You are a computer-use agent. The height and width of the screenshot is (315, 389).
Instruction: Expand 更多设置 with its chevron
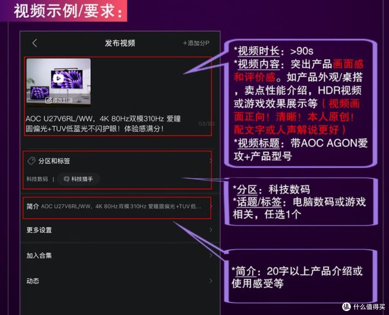tap(211, 230)
